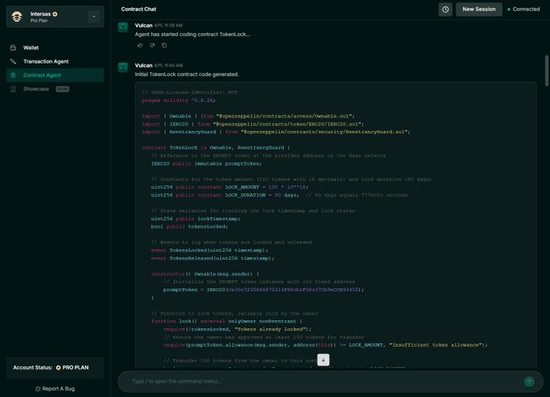Open the Showcase sidebar item

pos(36,89)
